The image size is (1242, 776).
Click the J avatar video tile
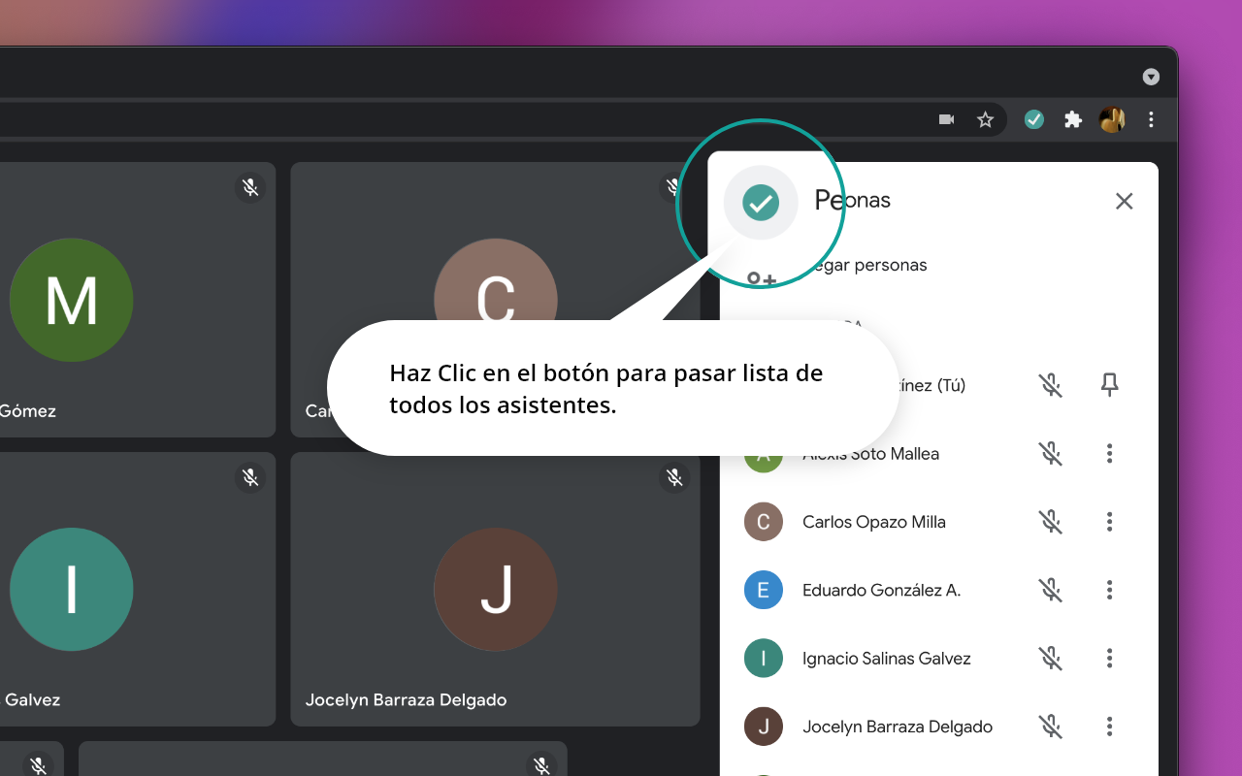(495, 590)
